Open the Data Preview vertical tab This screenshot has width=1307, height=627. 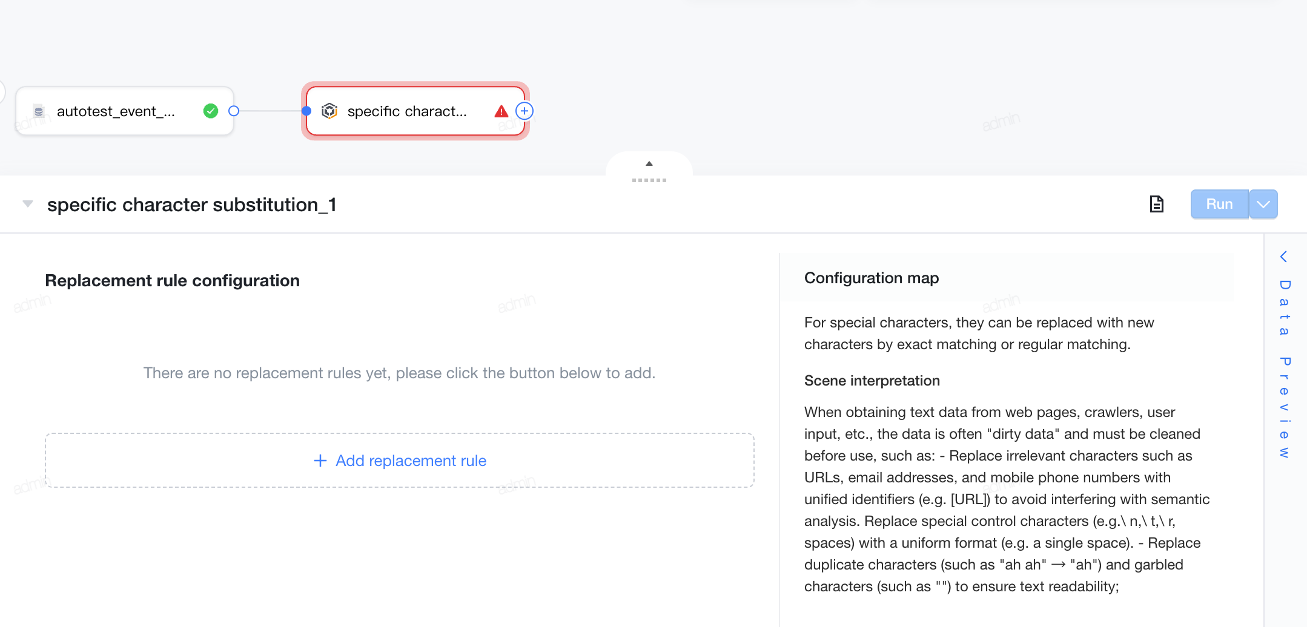[1285, 369]
